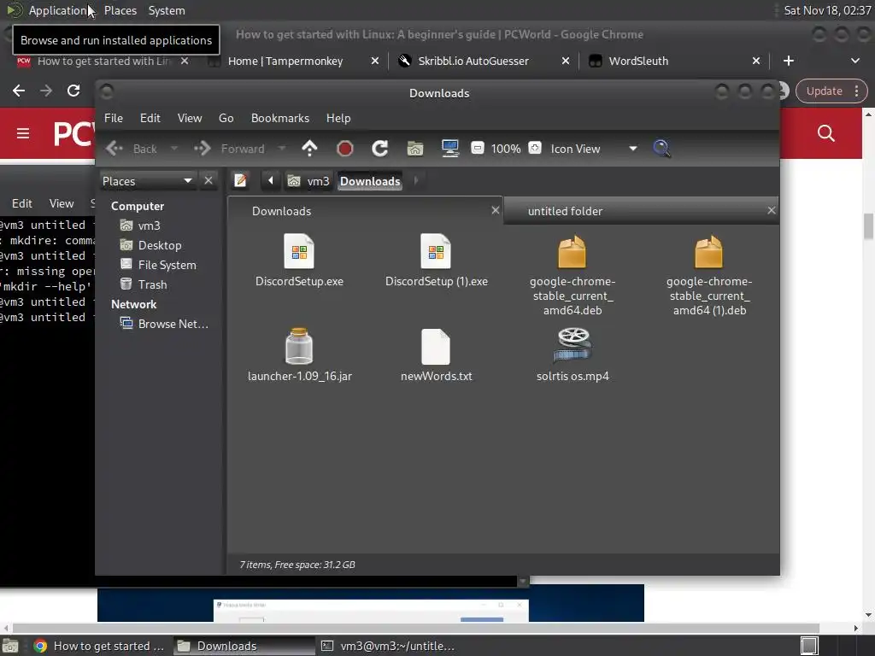Reload the Downloads folder view

380,149
